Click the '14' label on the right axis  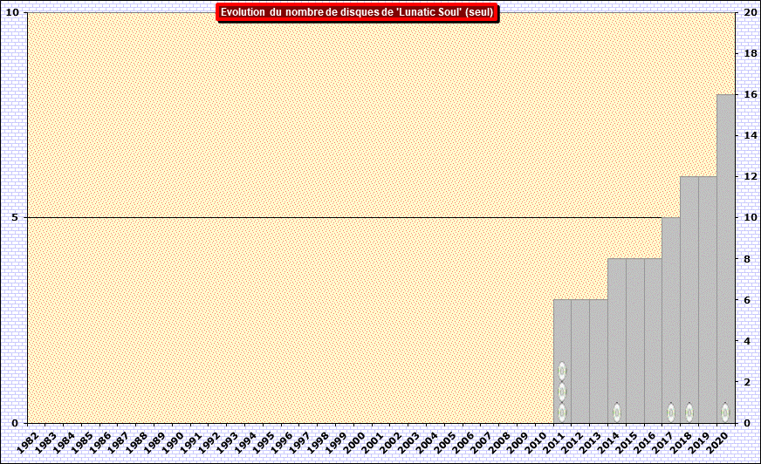tap(751, 135)
